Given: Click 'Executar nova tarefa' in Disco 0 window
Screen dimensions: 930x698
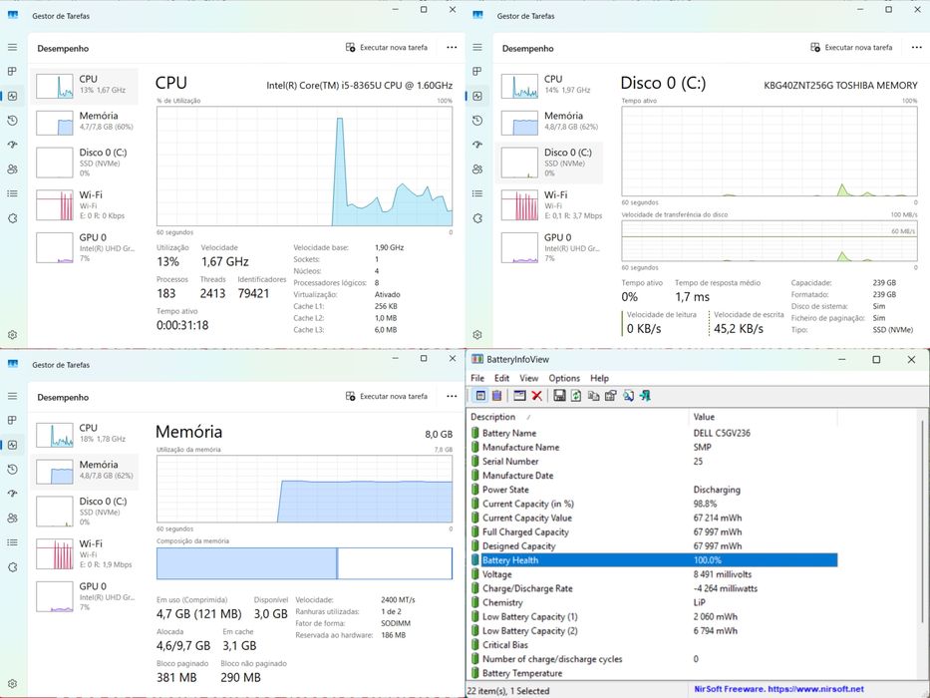Looking at the screenshot, I should 851,48.
